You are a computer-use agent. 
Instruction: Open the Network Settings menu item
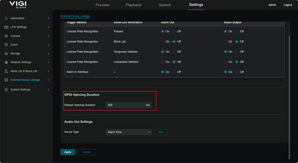(x=21, y=62)
